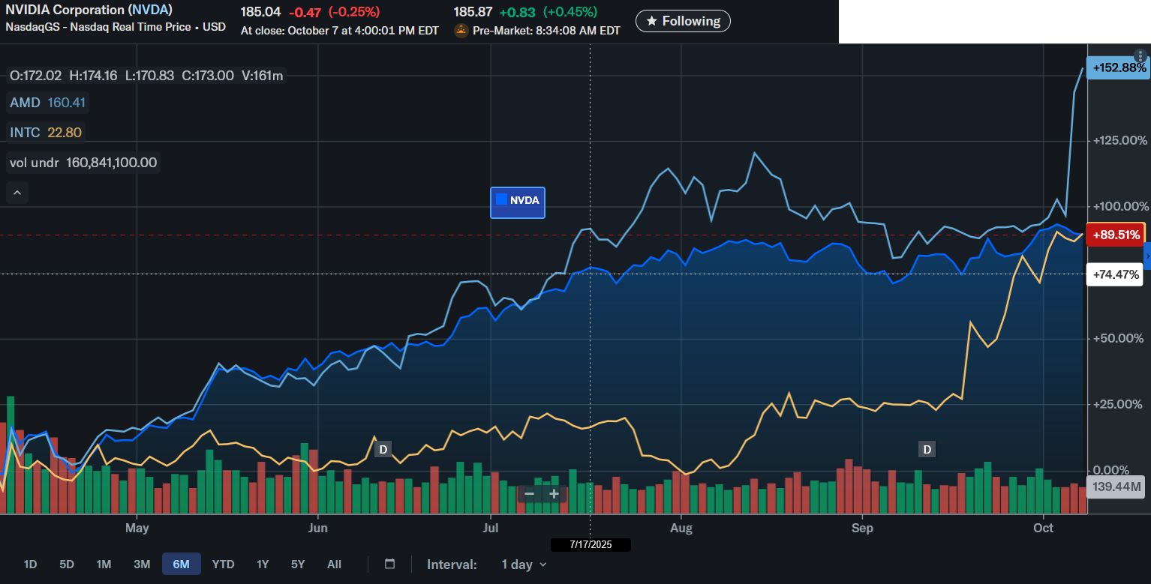This screenshot has width=1151, height=584.
Task: Click the NVIDIA Corporation (NVDA) title
Action: pyautogui.click(x=89, y=10)
